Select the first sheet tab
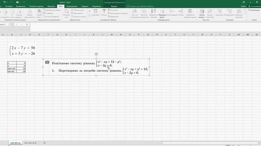 coord(15,143)
